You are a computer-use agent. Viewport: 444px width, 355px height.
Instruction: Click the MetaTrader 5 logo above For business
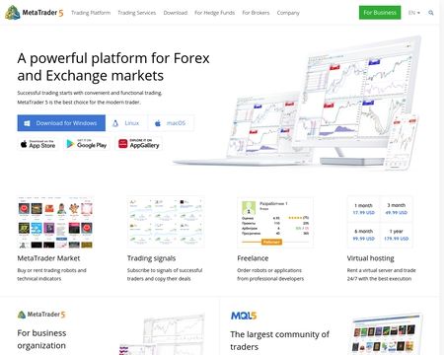coord(41,315)
